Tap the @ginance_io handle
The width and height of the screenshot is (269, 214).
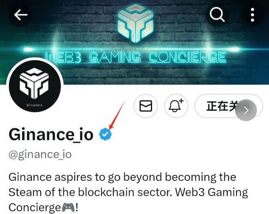[x=40, y=155]
